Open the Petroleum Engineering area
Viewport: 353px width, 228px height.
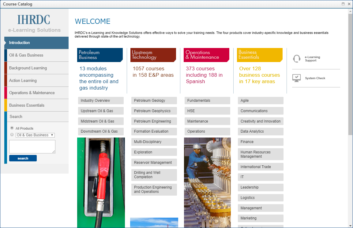point(154,121)
